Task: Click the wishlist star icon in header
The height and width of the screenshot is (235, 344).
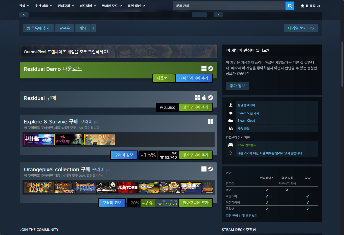Action: [303, 6]
